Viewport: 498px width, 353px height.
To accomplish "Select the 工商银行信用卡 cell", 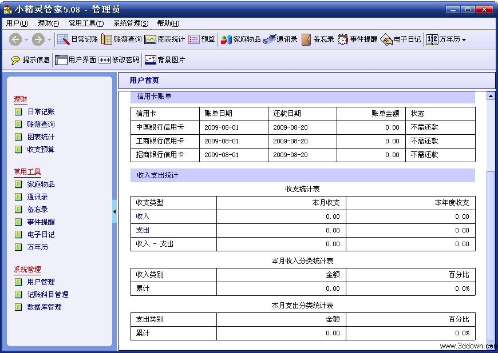I will pos(165,141).
